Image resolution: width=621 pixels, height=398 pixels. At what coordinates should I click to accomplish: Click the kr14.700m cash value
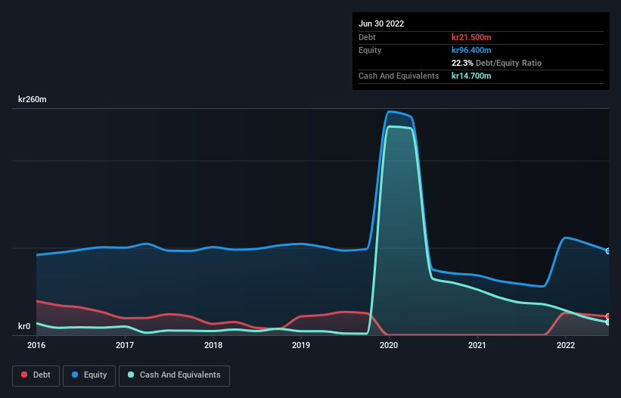click(x=471, y=76)
